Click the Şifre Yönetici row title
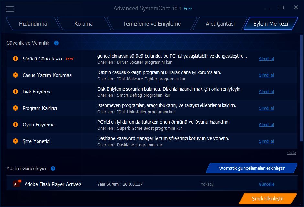 tap(36, 141)
